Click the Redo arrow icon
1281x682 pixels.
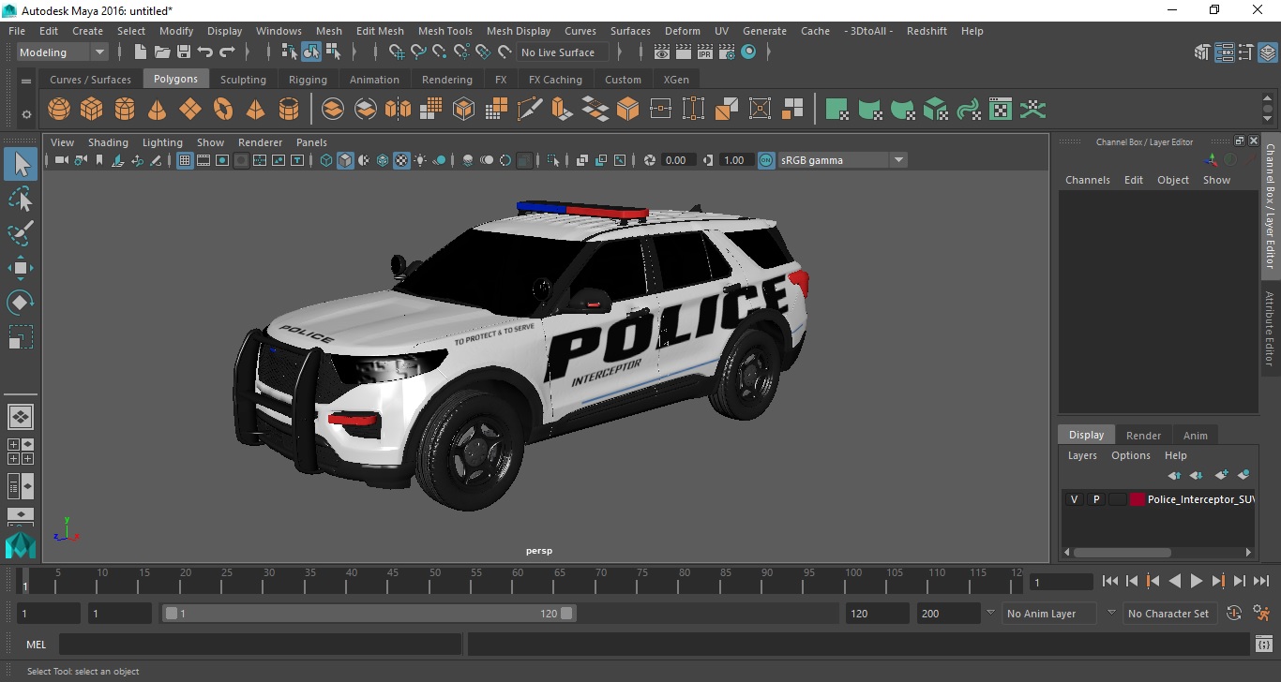coord(227,52)
